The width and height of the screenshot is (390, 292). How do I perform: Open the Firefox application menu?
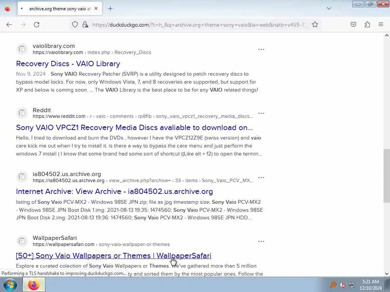[381, 24]
